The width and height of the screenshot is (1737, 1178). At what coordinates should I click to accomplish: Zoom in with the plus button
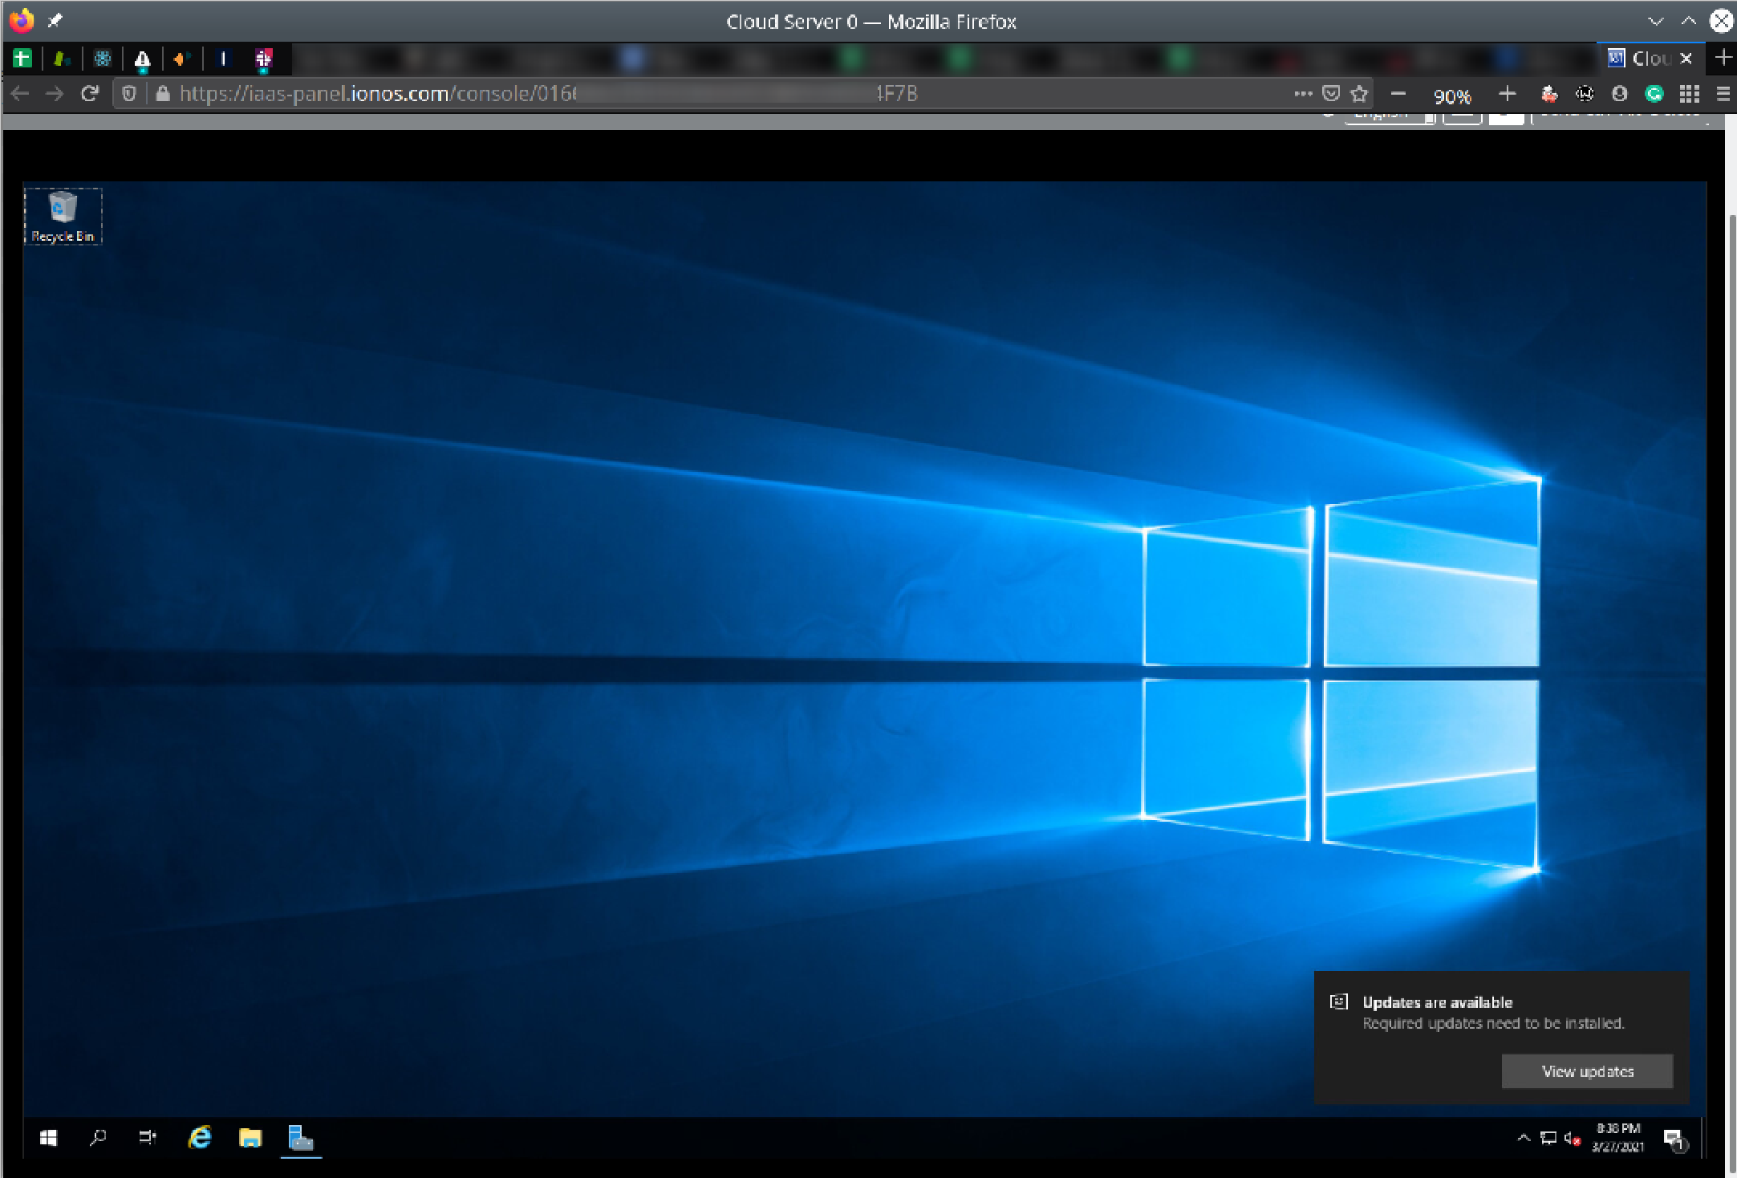(x=1507, y=94)
